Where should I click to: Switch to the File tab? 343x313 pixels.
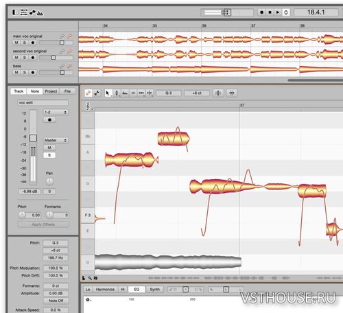[67, 91]
